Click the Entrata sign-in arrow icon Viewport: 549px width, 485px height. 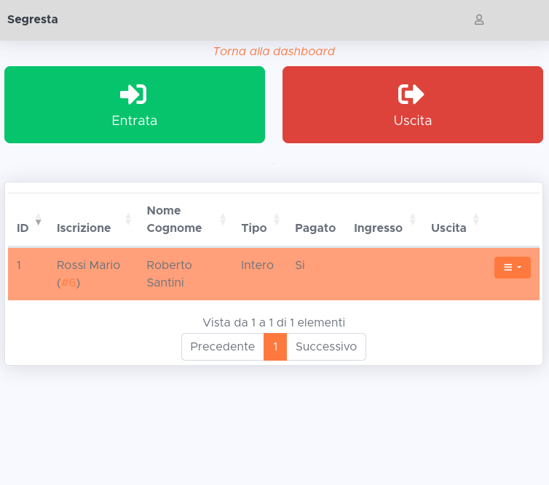(x=134, y=95)
